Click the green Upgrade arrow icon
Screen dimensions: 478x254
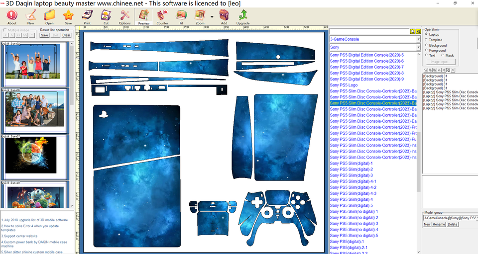243,17
